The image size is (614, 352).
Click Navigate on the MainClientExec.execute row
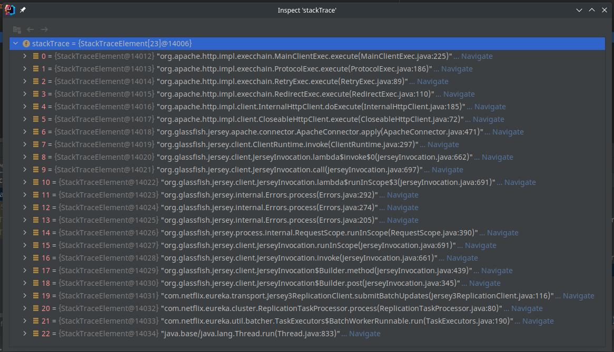point(478,56)
